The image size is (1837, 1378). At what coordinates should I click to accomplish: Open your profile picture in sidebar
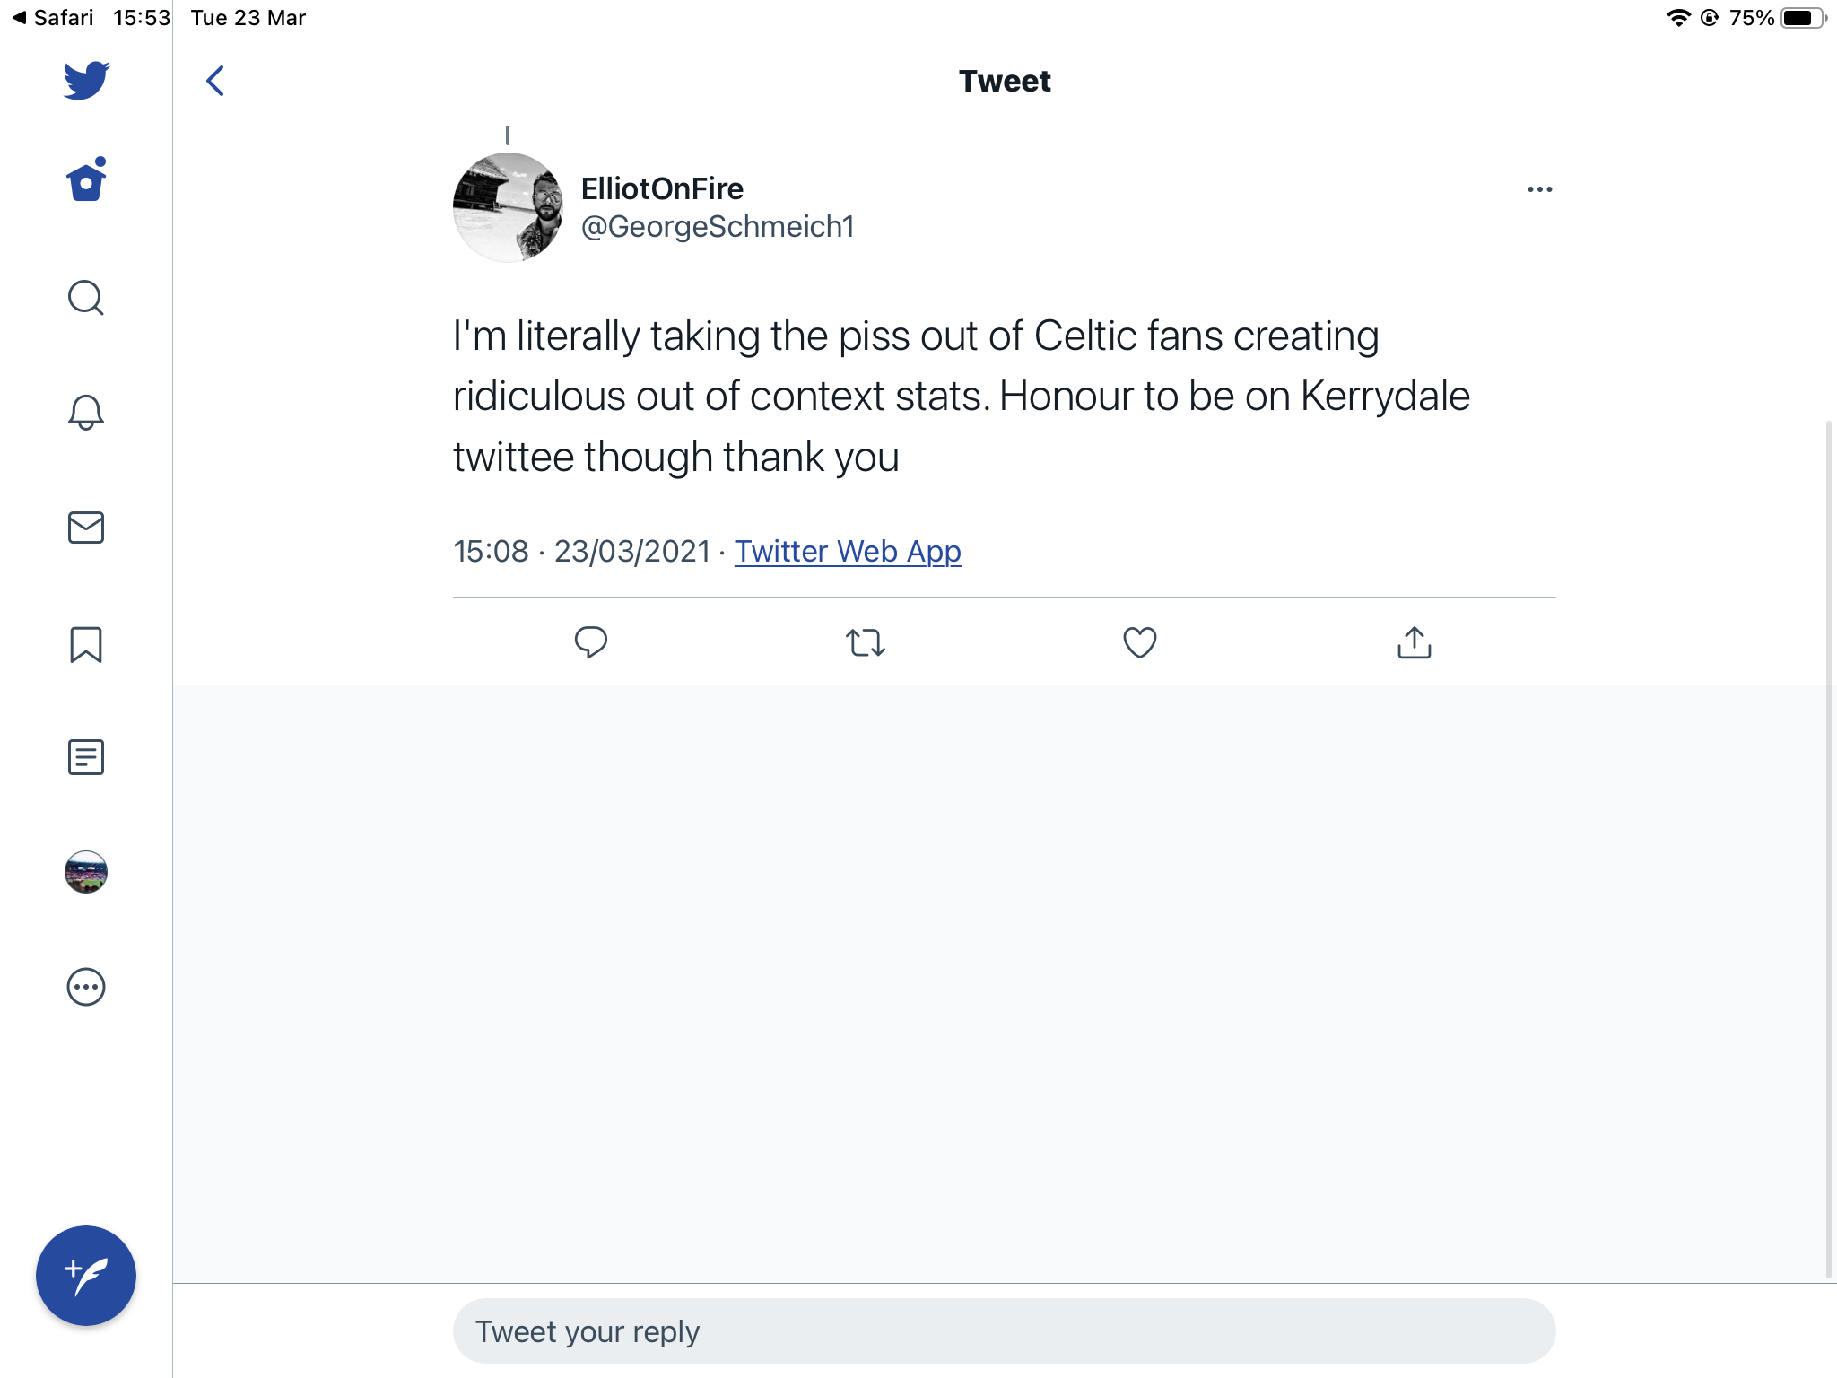[x=86, y=872]
